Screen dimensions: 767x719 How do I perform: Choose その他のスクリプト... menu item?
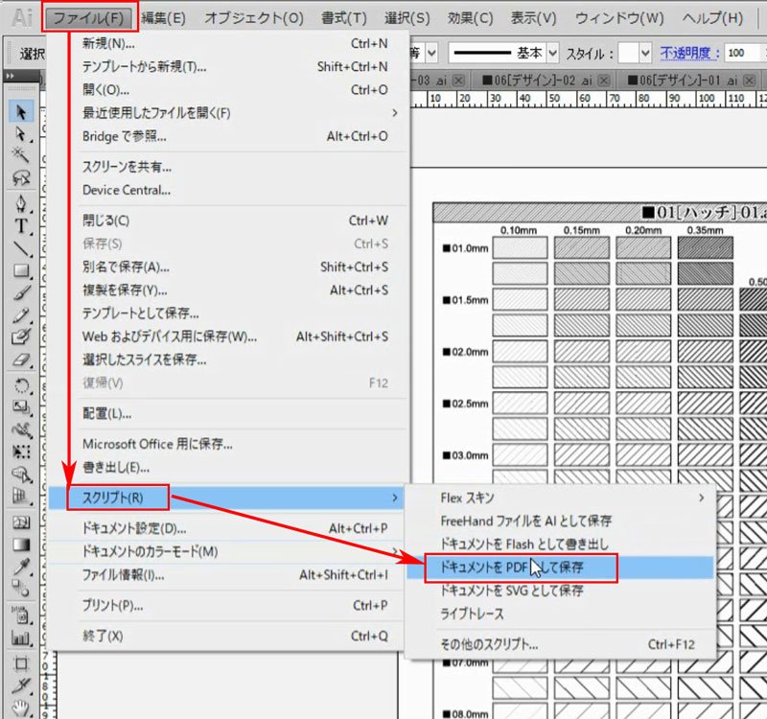(x=560, y=644)
